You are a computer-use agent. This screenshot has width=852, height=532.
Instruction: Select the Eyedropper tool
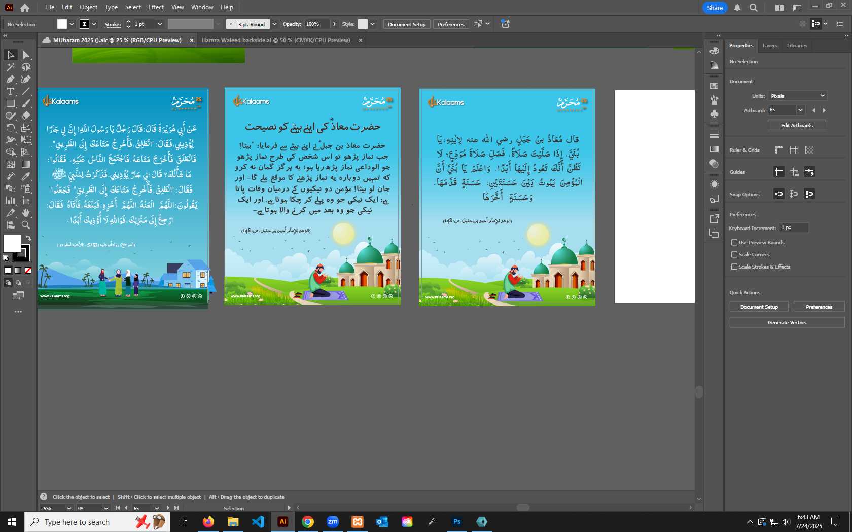point(26,176)
